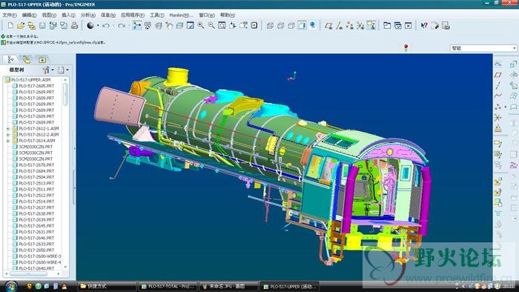Click the Undo arrow icon
Screen dimensions: 519x292
click(106, 25)
